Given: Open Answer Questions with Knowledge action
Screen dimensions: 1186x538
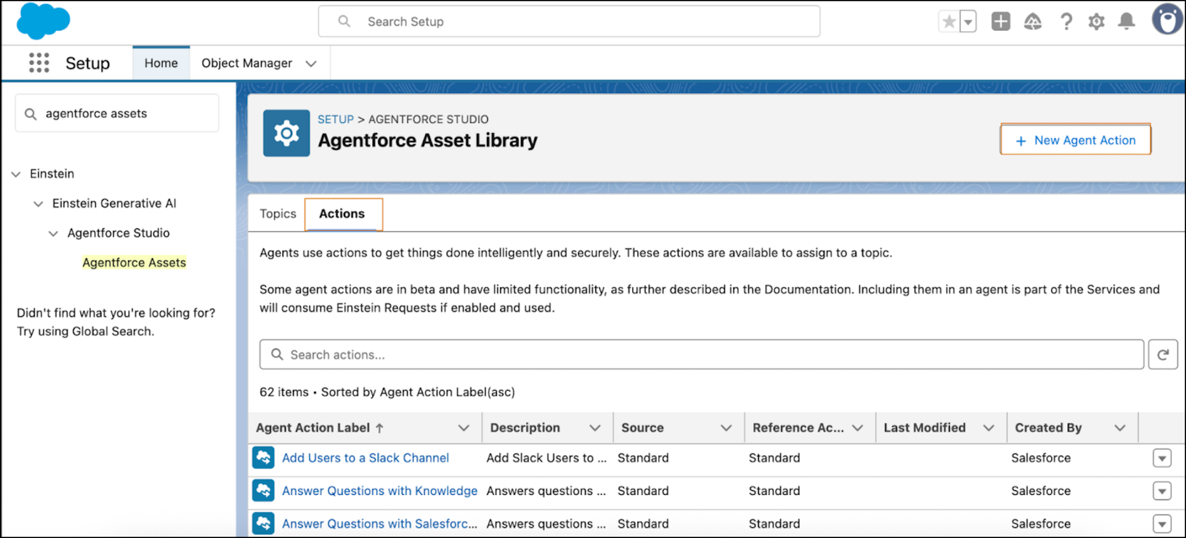Looking at the screenshot, I should (x=380, y=491).
